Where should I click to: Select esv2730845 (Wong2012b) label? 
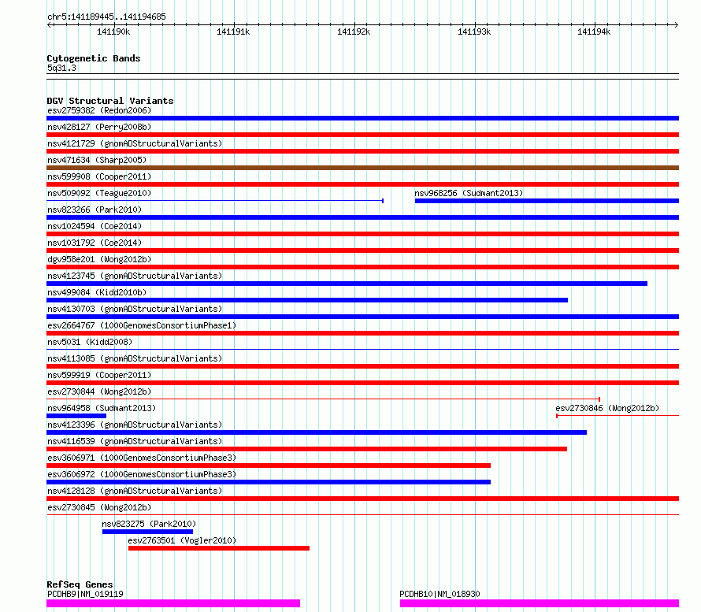coord(99,507)
